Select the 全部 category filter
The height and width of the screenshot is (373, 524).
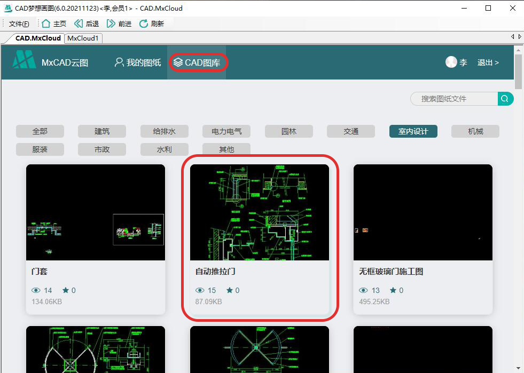(x=40, y=131)
